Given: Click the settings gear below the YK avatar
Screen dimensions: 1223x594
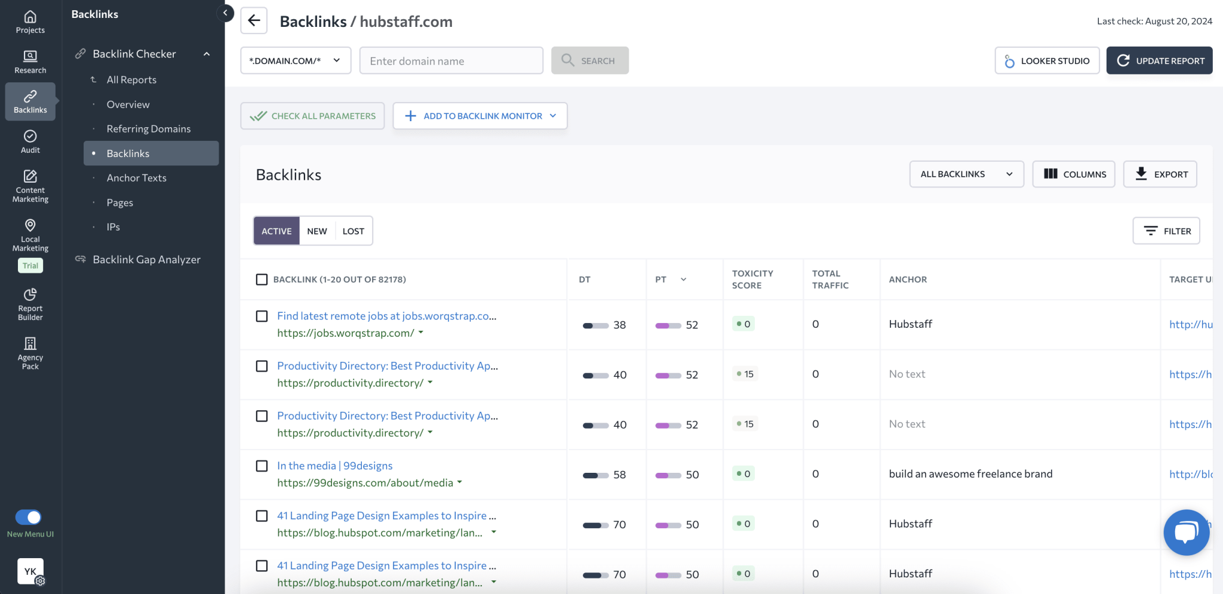Looking at the screenshot, I should pos(40,581).
